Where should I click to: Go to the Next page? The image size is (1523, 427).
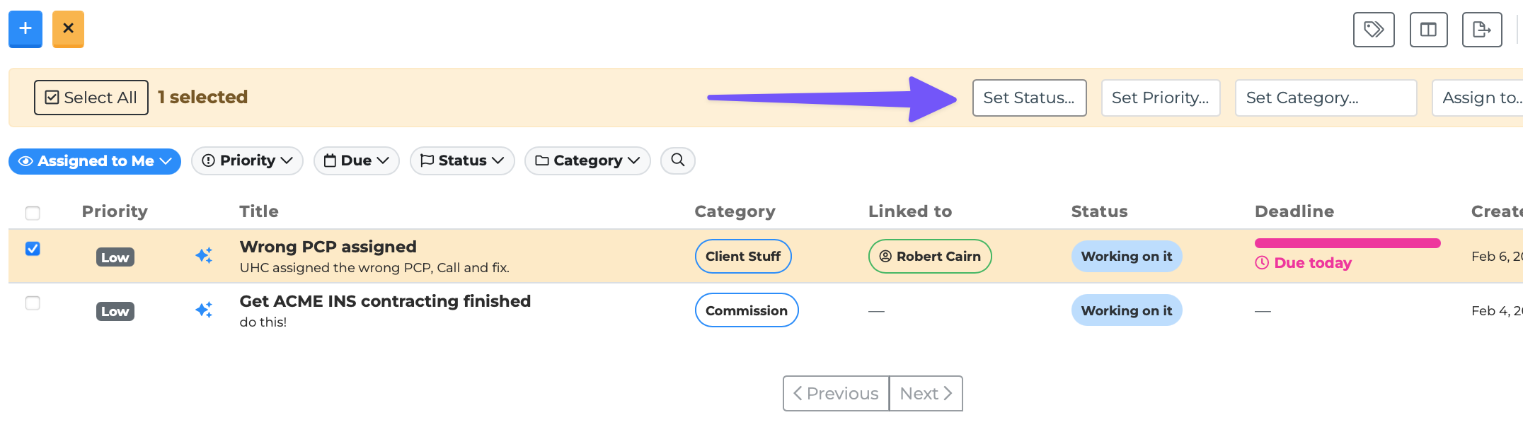pyautogui.click(x=926, y=394)
